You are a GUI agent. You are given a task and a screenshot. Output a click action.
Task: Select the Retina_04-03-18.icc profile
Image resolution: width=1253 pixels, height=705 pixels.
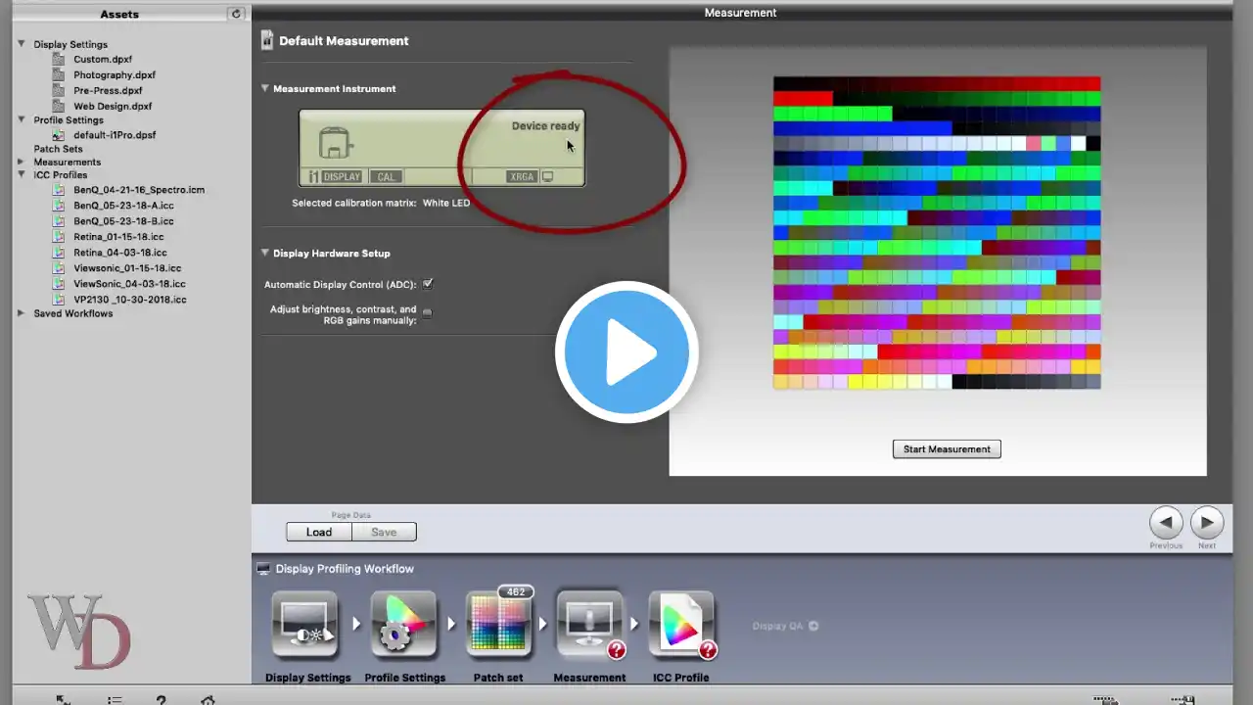point(120,252)
